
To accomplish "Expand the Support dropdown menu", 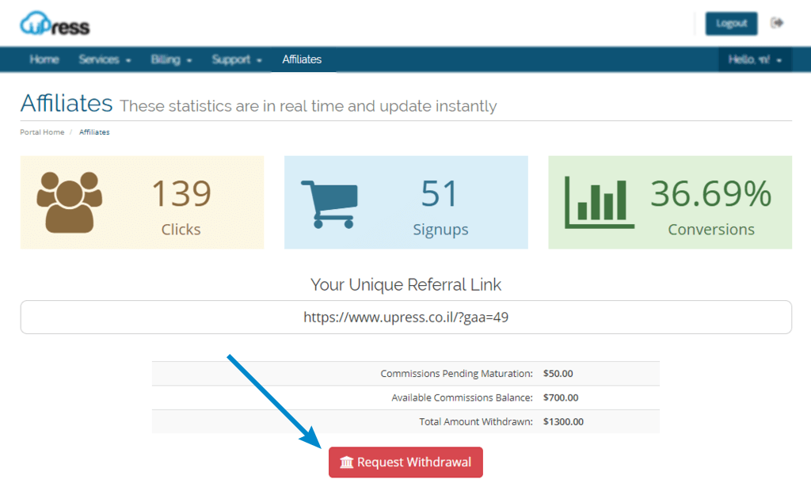I will pos(236,59).
